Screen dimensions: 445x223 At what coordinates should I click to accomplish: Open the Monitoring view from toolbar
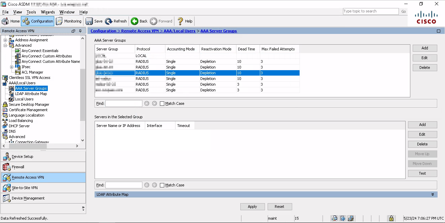pos(69,21)
